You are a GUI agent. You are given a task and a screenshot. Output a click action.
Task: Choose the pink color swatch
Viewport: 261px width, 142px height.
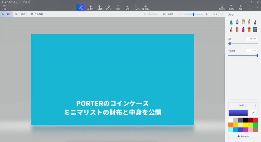click(x=250, y=130)
